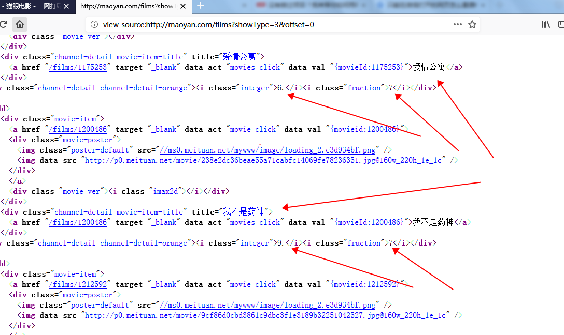Open the /films/1212592 link
This screenshot has height=335, width=564.
click(78, 284)
